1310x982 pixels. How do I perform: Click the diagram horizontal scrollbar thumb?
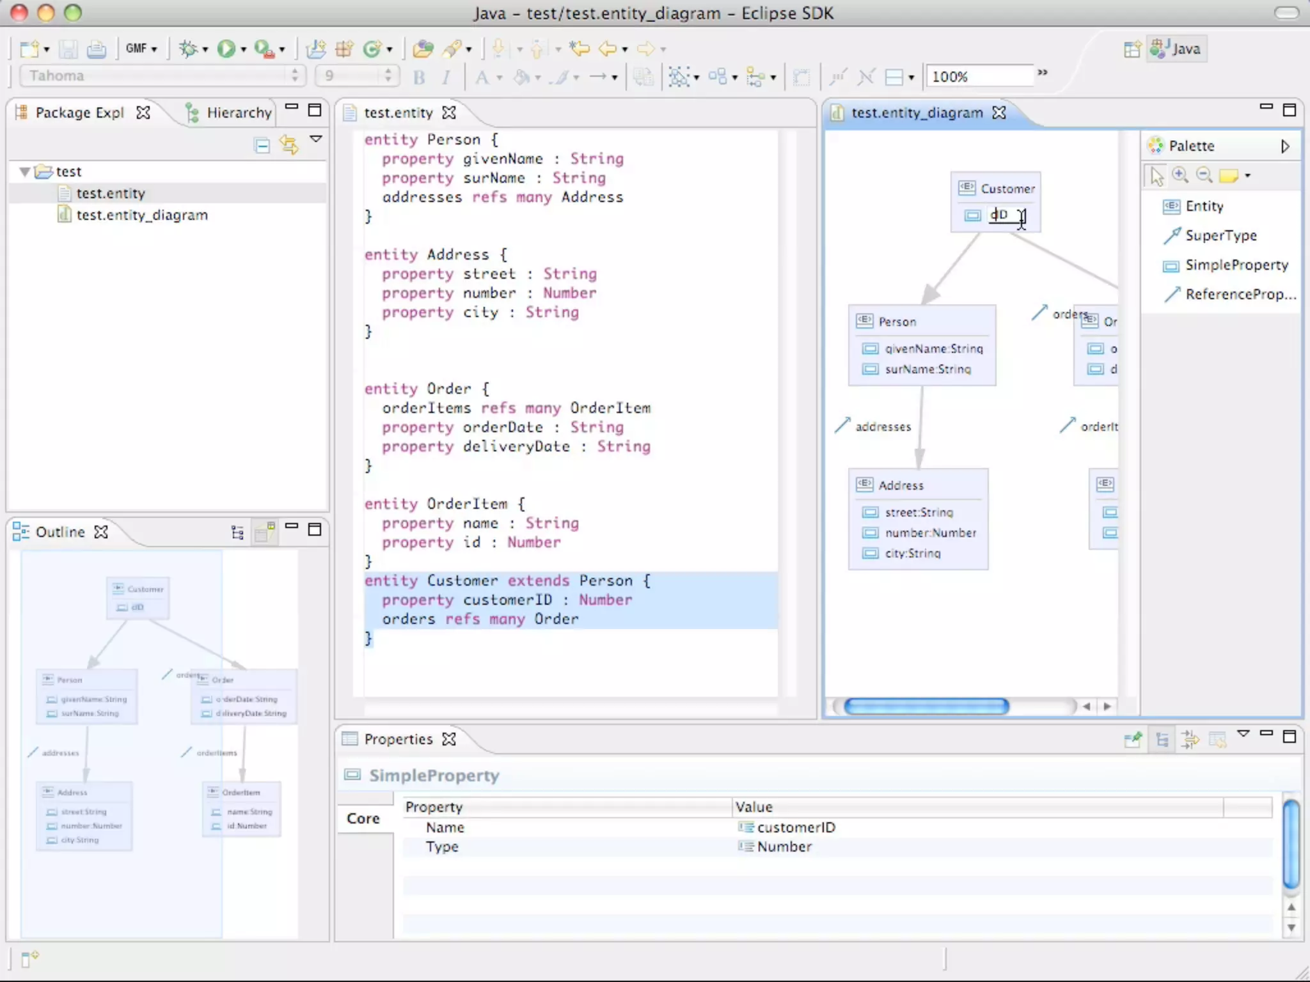click(926, 706)
